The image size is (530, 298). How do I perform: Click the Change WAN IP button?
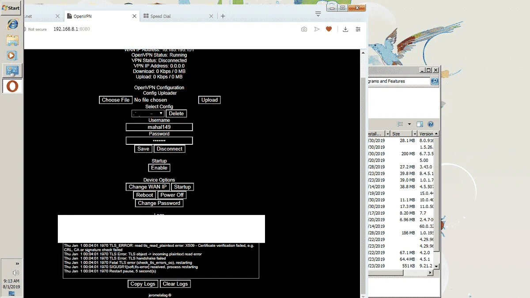(x=148, y=187)
